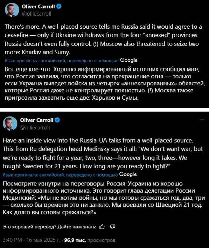The width and height of the screenshot is (209, 248).
Task: Click verified badge in the bottom tweet
Action: (x=57, y=120)
